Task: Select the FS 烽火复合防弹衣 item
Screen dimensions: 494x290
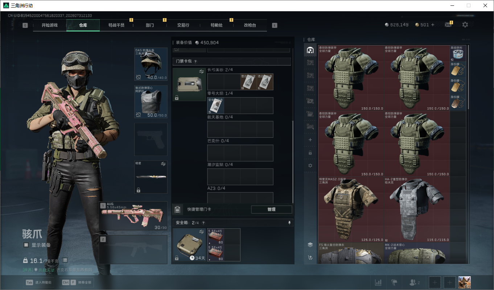Action: (351, 253)
